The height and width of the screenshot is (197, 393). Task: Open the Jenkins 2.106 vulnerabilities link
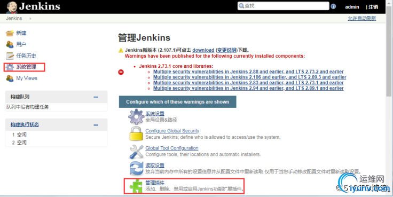(250, 77)
